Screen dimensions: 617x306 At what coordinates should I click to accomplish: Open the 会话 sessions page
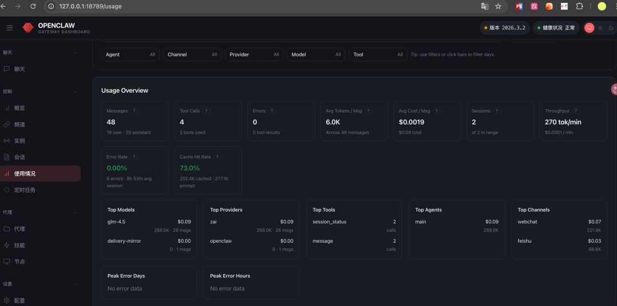pyautogui.click(x=41, y=157)
